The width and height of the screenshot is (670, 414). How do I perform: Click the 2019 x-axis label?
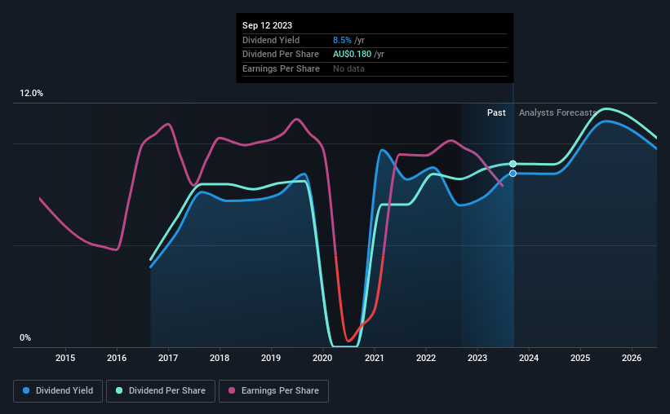coord(271,358)
